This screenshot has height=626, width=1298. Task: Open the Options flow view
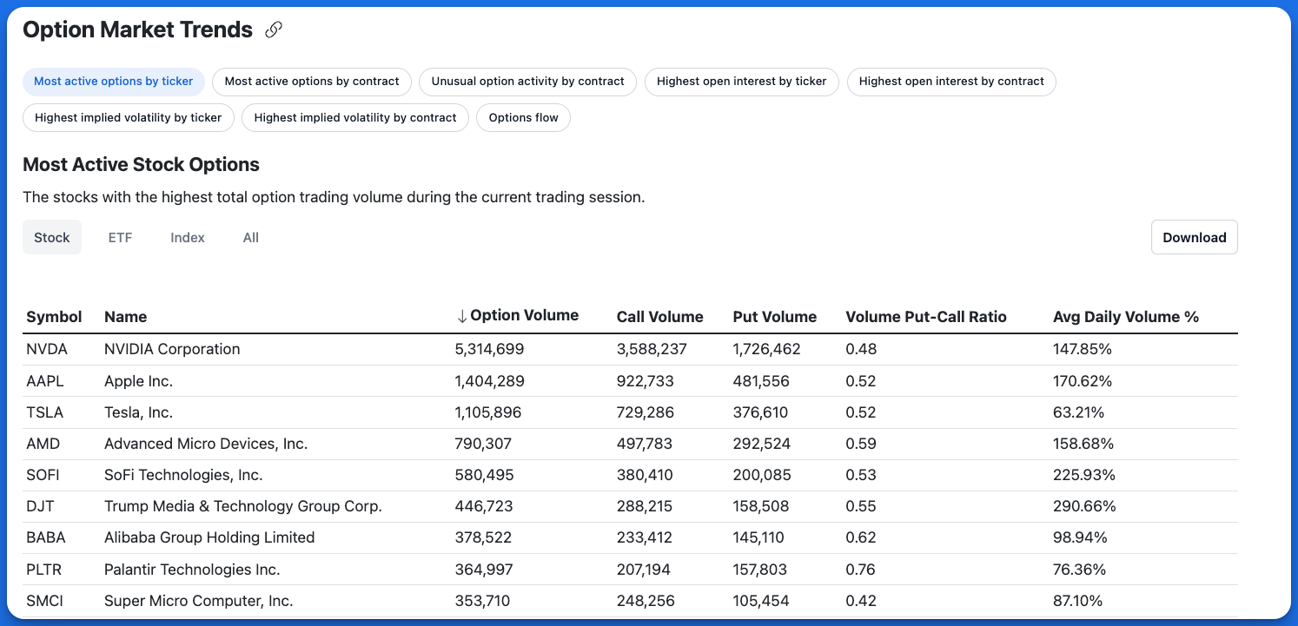click(x=524, y=118)
